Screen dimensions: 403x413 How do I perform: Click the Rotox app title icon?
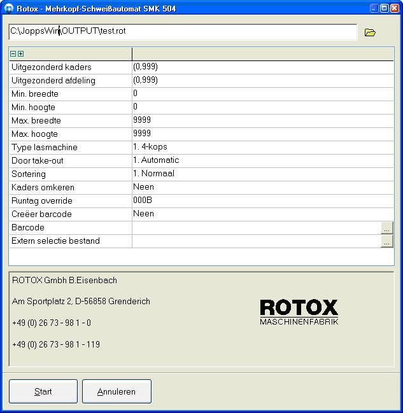coord(9,8)
